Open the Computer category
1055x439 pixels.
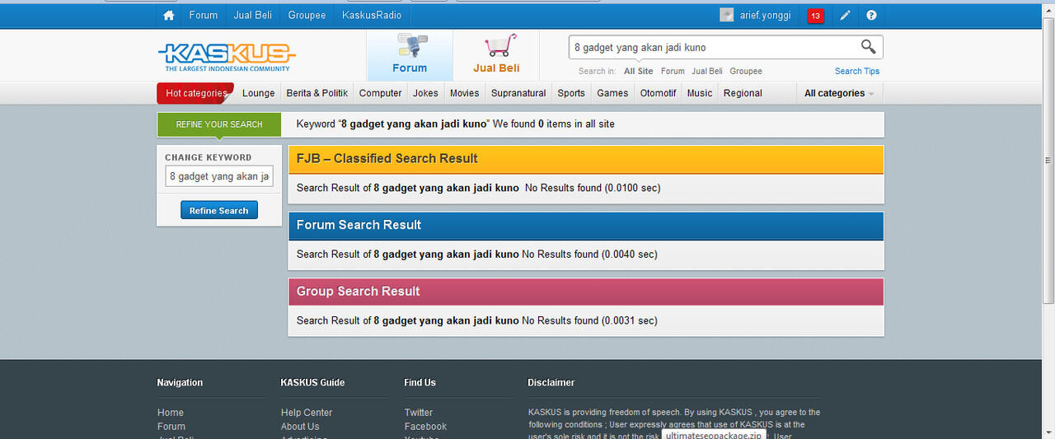[x=381, y=93]
